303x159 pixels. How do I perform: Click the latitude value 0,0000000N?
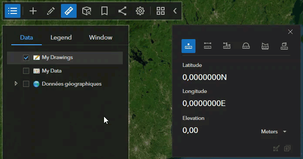point(205,77)
